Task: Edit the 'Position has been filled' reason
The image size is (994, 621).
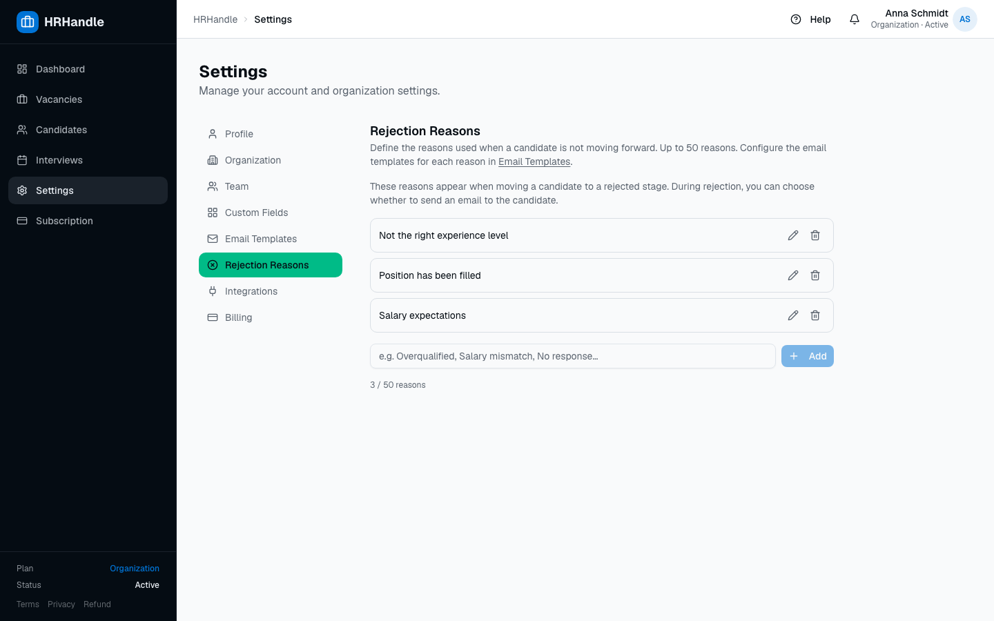Action: coord(793,275)
